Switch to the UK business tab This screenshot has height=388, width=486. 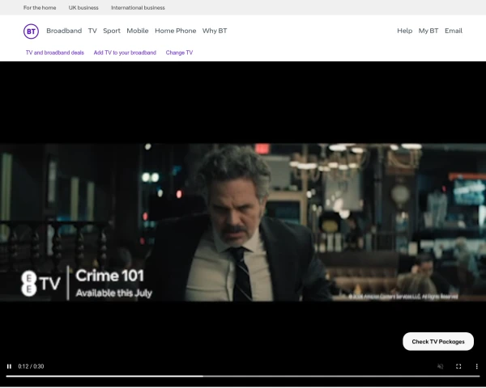pyautogui.click(x=83, y=8)
